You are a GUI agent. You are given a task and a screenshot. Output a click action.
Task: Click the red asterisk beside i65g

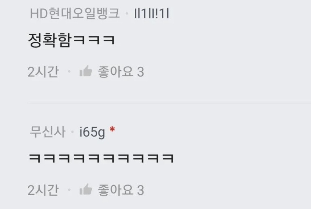click(x=112, y=129)
